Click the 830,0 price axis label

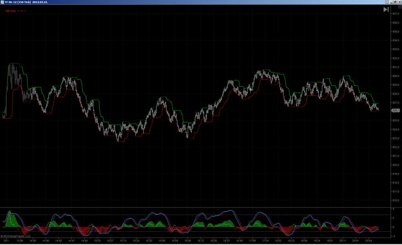coord(396,76)
